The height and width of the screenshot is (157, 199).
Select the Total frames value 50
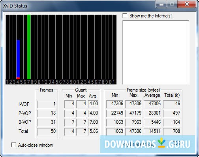47,132
